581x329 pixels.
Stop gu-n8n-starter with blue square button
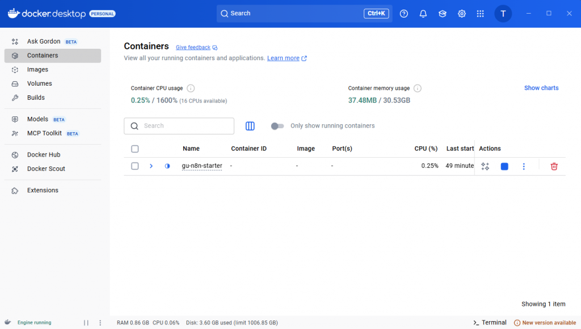click(x=504, y=166)
